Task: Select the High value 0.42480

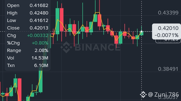Action: click(x=39, y=13)
